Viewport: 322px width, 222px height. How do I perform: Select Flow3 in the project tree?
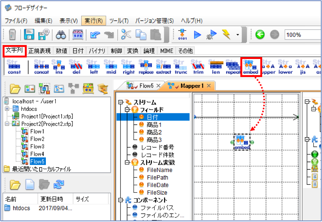[x=37, y=146]
